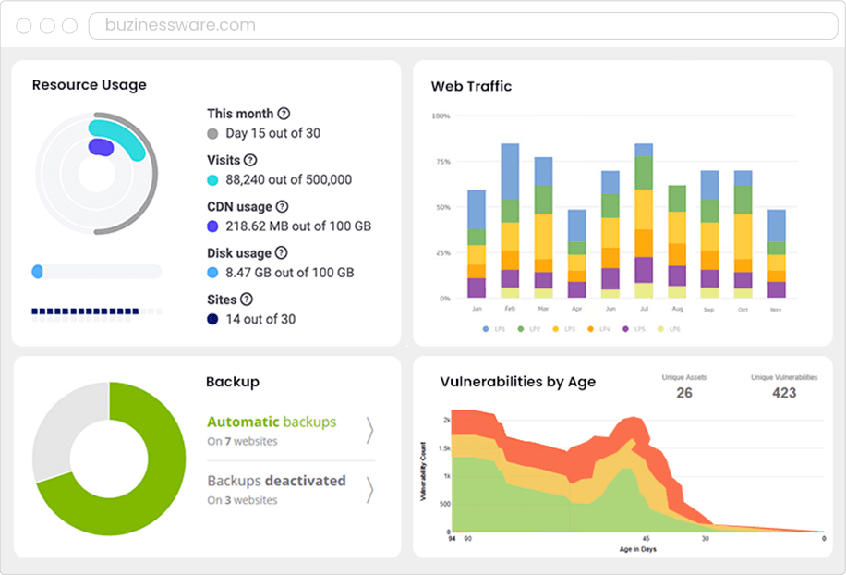Viewport: 846px width, 575px height.
Task: Click the Unique Vulnerabilities count 423
Action: pos(783,393)
